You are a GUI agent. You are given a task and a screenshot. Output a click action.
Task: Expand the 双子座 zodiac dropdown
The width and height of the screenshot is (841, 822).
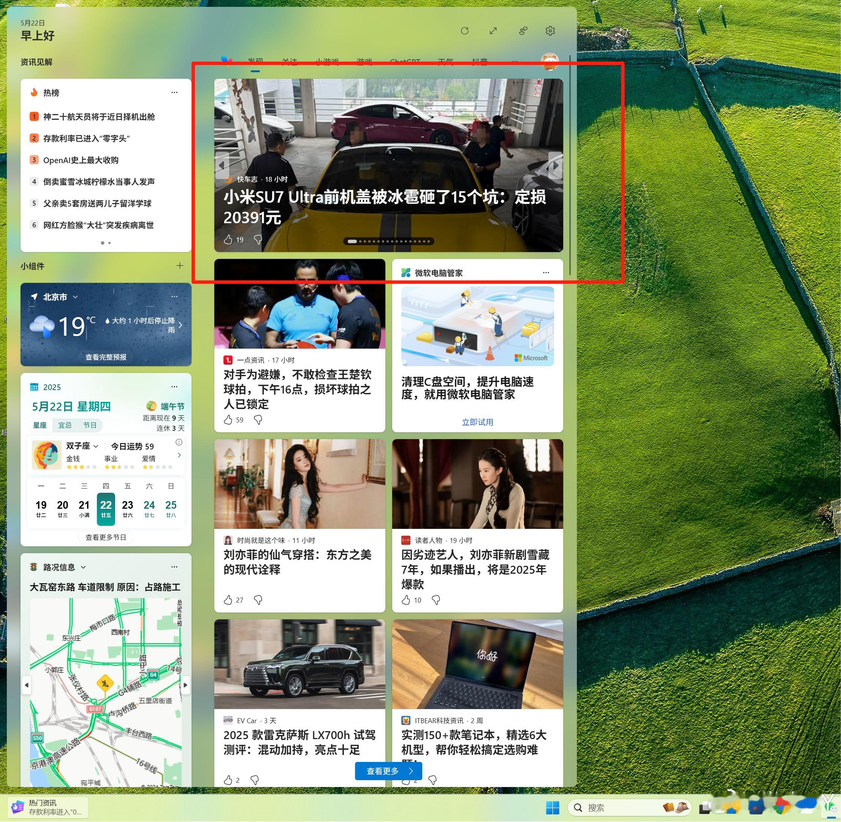(x=96, y=446)
